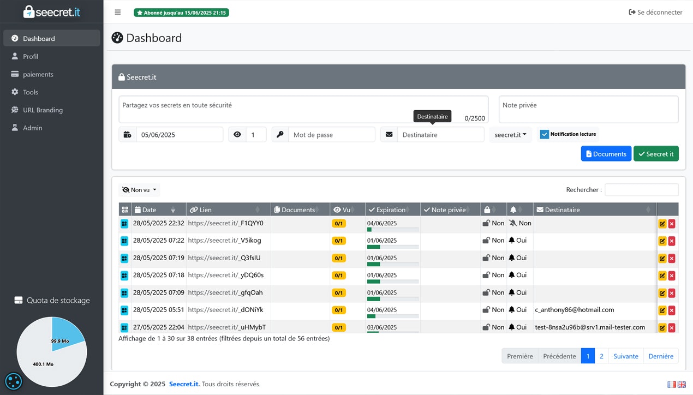Click the Suivante pagination button

[x=626, y=356]
